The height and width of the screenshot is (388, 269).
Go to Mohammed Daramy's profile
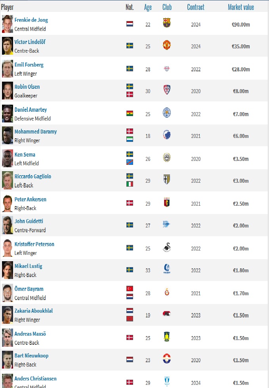coord(36,132)
